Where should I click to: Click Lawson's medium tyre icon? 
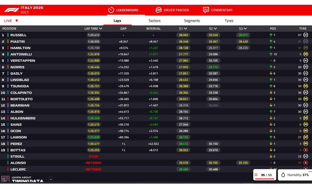(305, 137)
